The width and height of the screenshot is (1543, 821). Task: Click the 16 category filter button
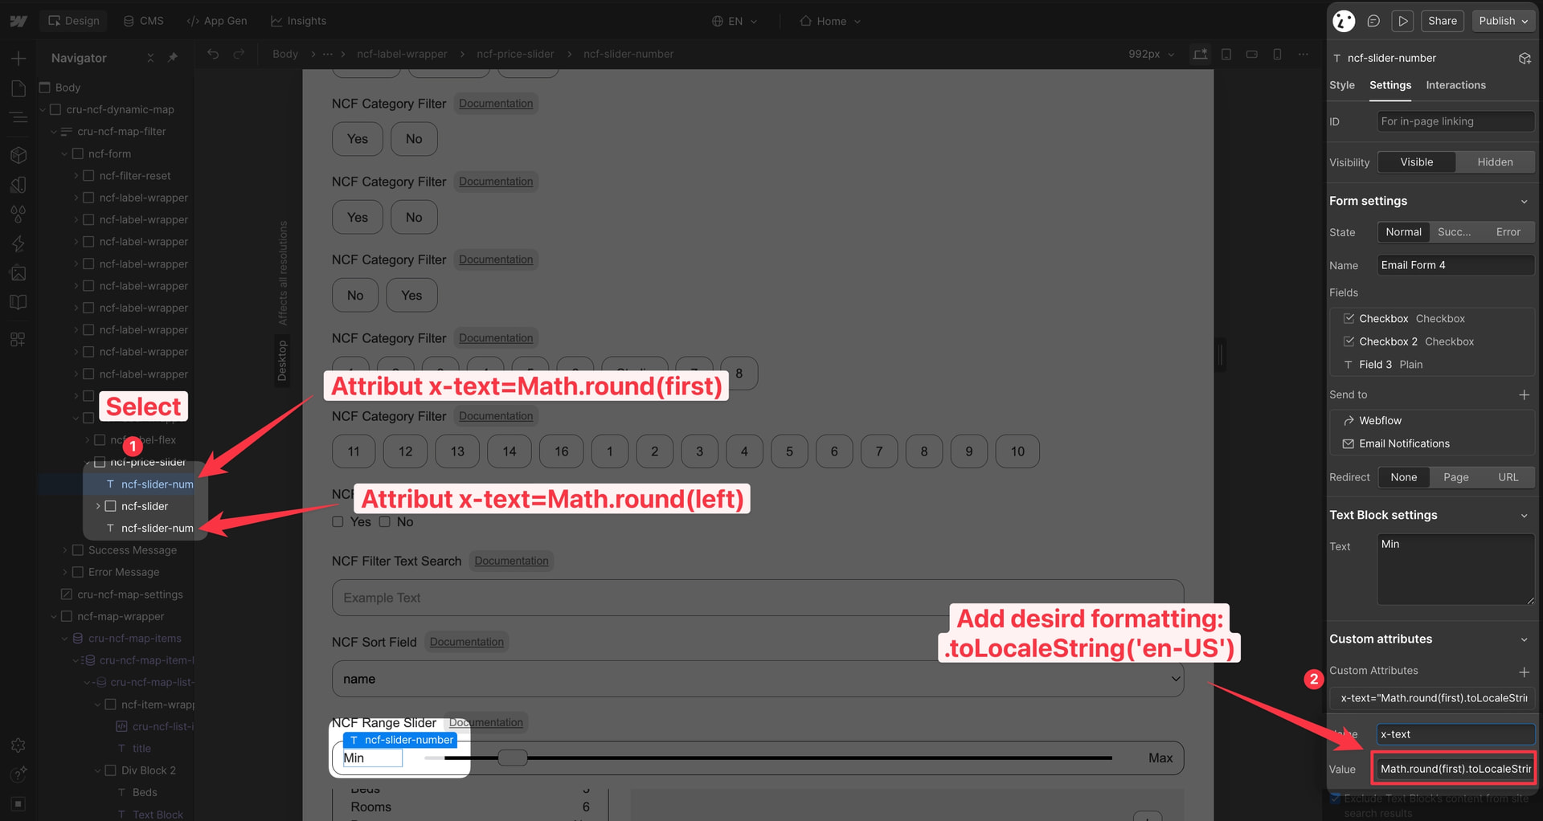[x=561, y=451]
